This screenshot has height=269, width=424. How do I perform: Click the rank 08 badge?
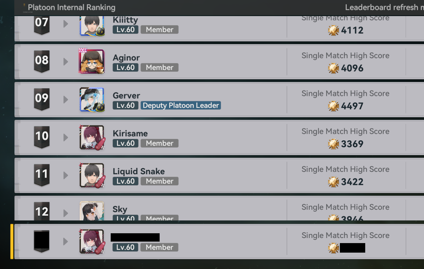pos(42,61)
